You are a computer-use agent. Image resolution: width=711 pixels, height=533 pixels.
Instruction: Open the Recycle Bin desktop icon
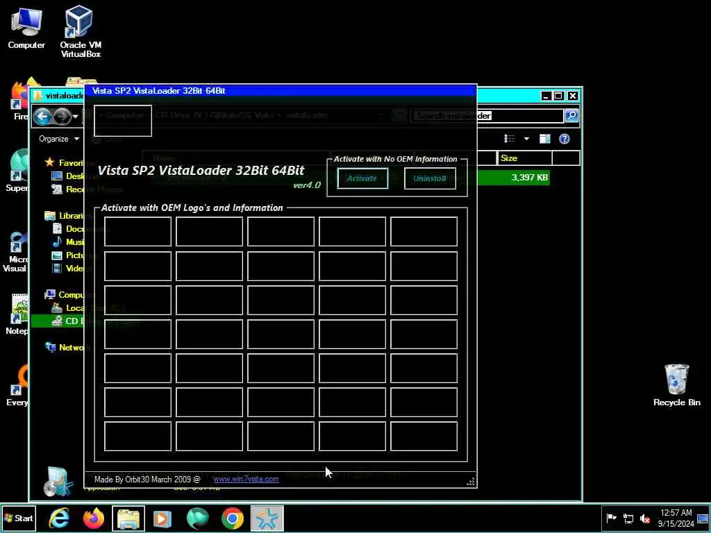coord(676,384)
